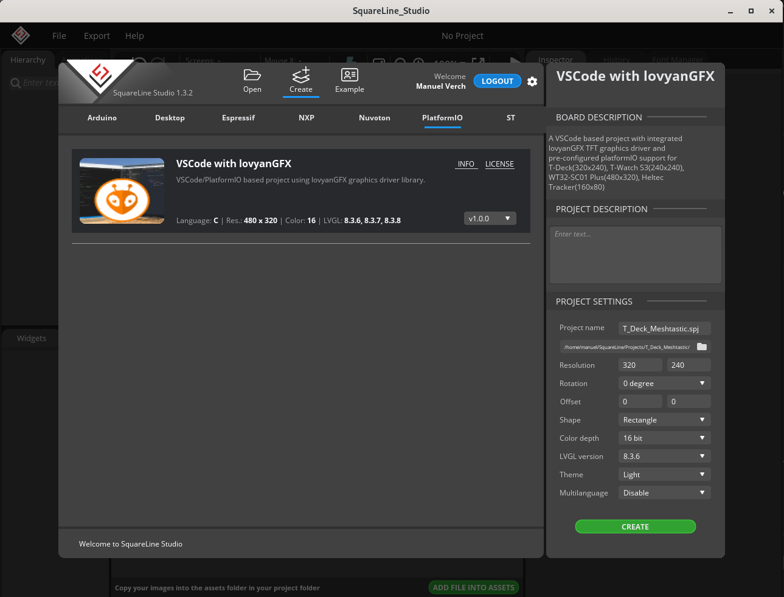Open the Export menu
This screenshot has height=597, width=784.
pyautogui.click(x=97, y=36)
